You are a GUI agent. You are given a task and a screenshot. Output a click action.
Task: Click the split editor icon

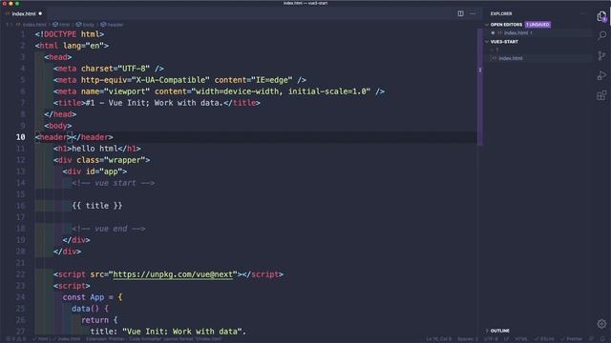[x=460, y=13]
